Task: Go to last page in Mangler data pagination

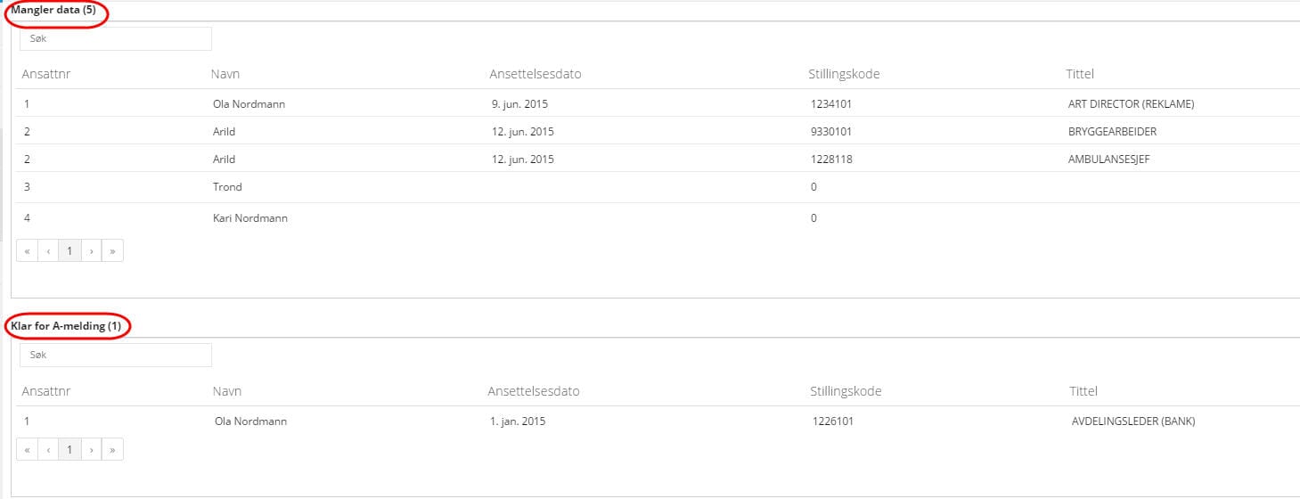Action: [x=112, y=251]
